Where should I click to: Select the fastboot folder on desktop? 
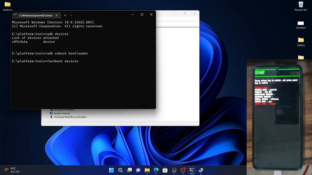pos(8,6)
